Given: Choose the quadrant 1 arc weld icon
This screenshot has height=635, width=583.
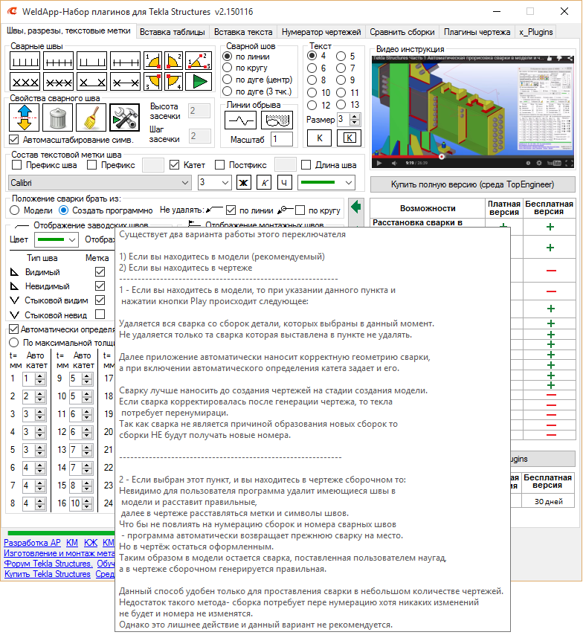Looking at the screenshot, I should click(152, 61).
